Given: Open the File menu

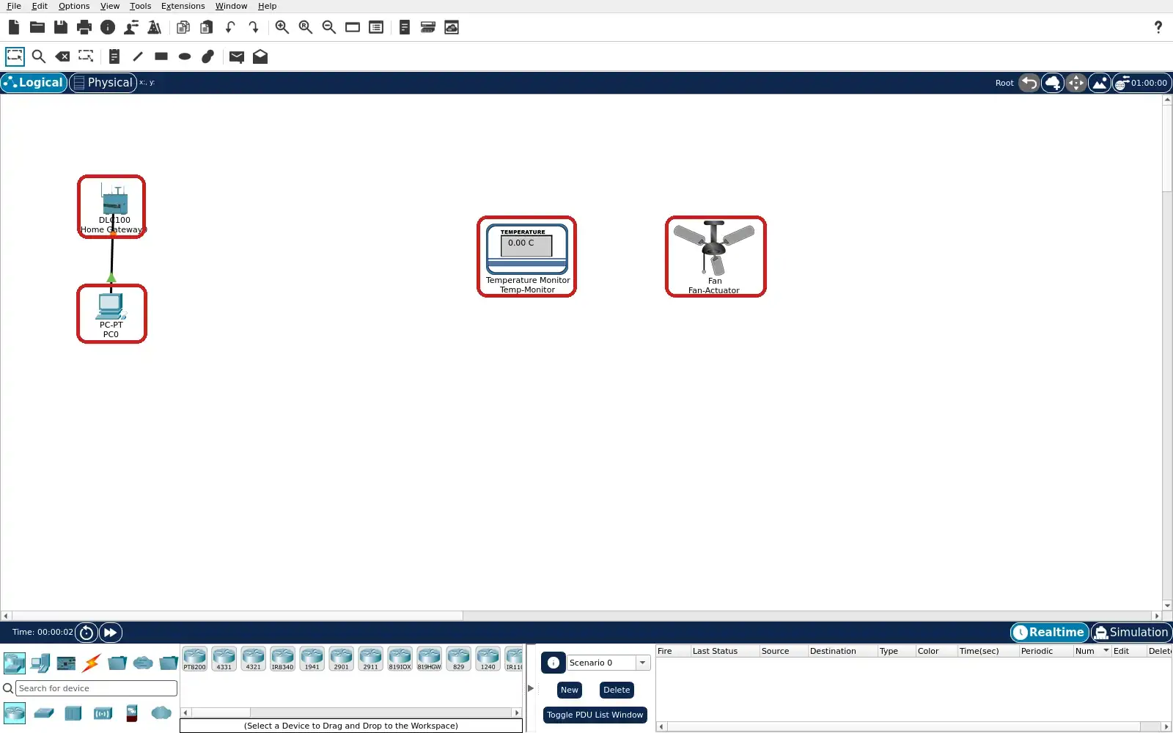Looking at the screenshot, I should pyautogui.click(x=14, y=6).
